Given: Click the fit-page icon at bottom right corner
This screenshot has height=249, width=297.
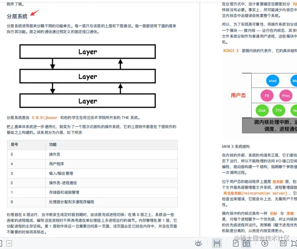Looking at the screenshot, I should point(294,243).
